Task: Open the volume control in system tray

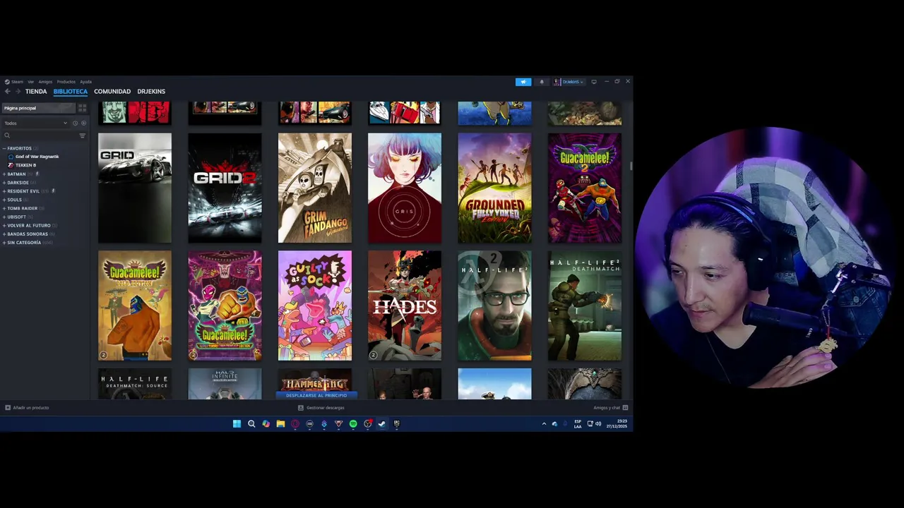Action: pos(598,424)
